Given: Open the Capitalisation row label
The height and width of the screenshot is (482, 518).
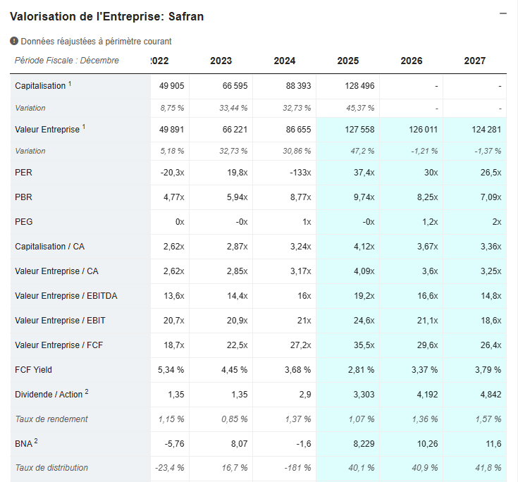Looking at the screenshot, I should coord(41,86).
